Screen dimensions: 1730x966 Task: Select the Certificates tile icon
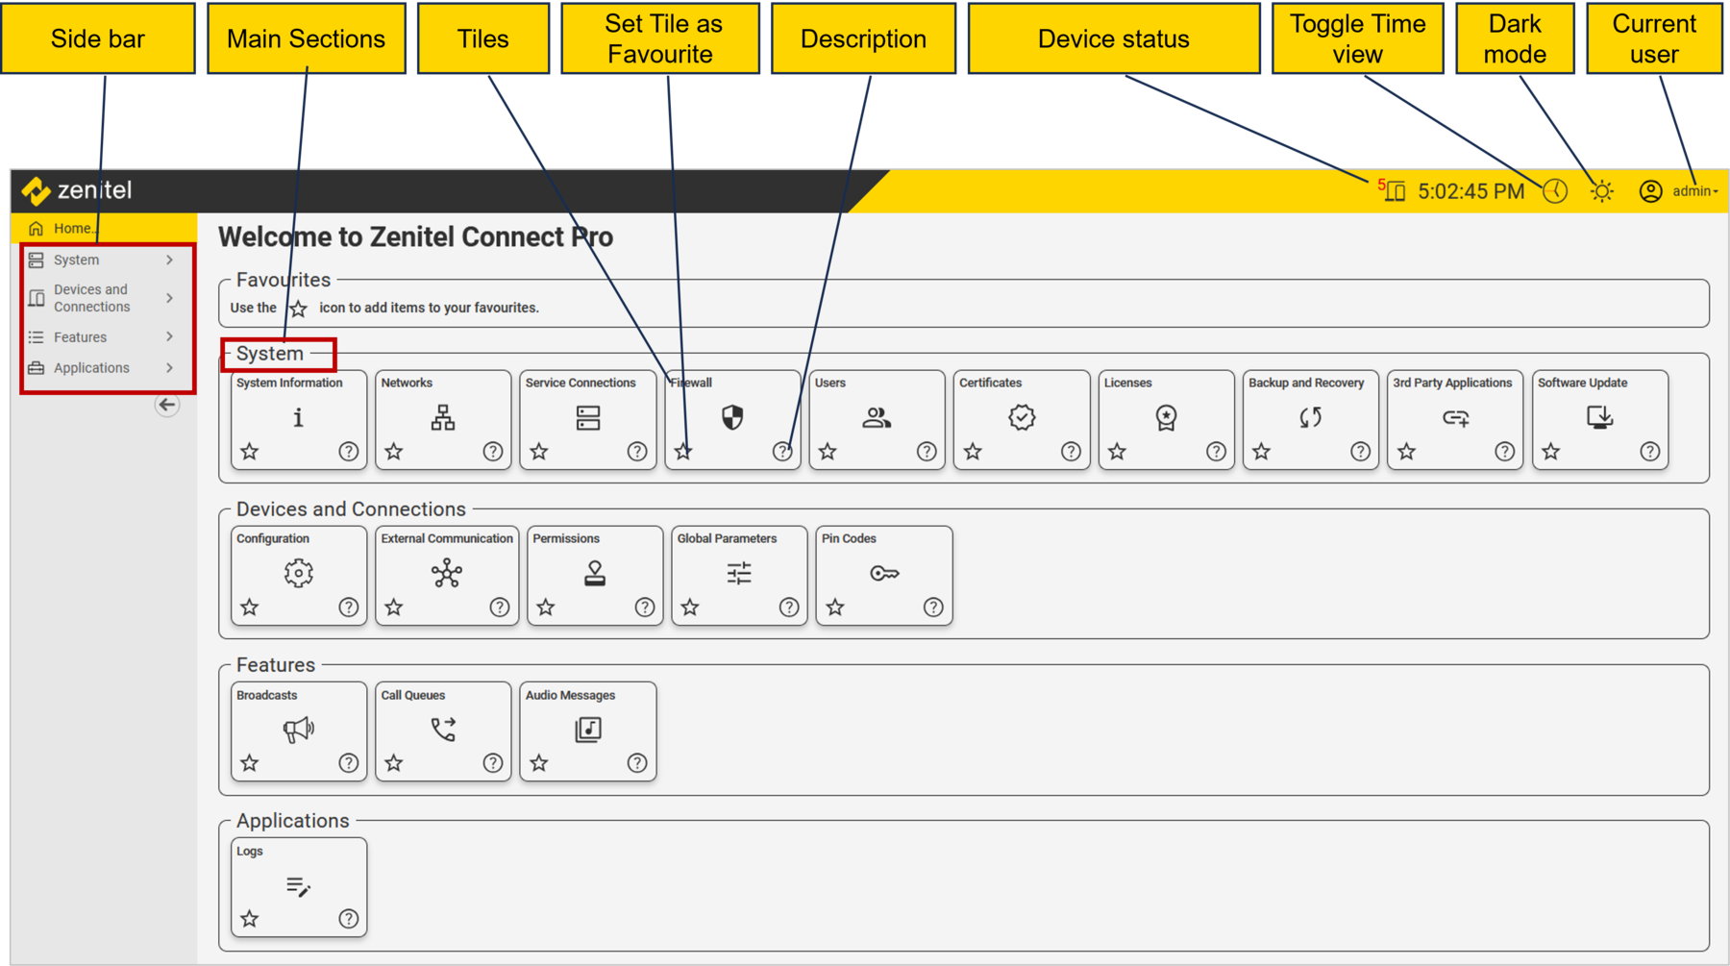click(1022, 418)
